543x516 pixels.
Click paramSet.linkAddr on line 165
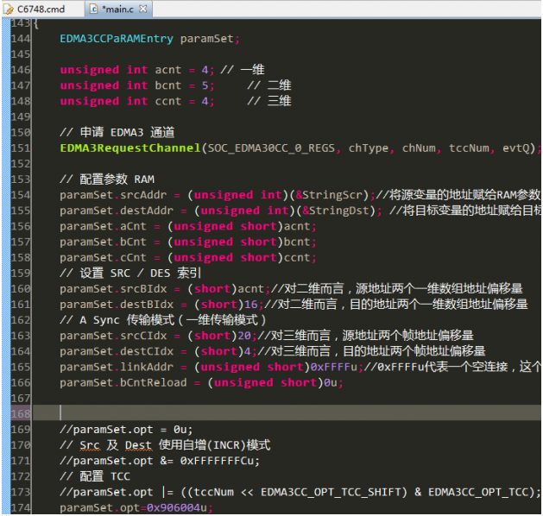(117, 367)
